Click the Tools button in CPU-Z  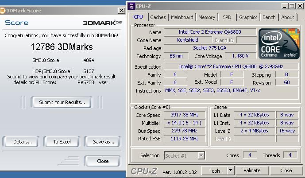click(x=214, y=170)
